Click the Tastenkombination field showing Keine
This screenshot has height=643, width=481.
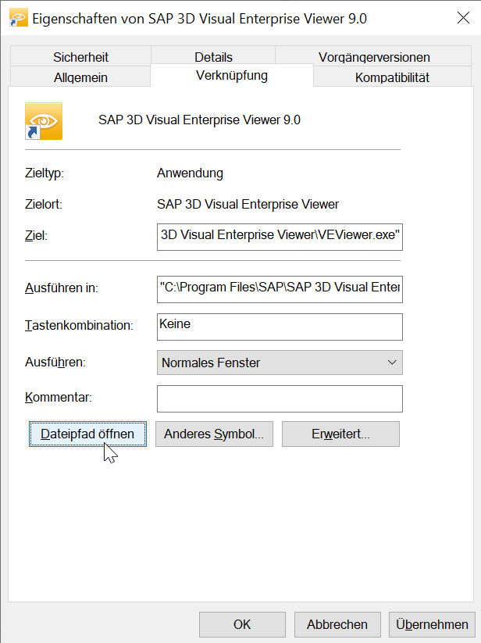click(280, 327)
